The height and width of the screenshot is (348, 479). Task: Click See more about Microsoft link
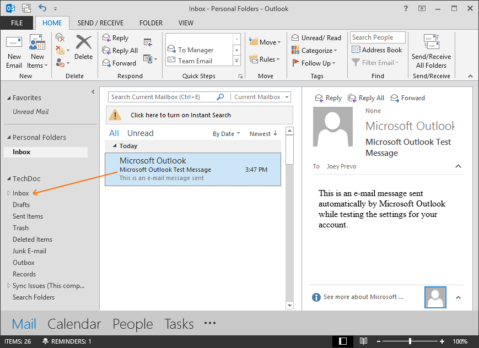[x=363, y=297]
